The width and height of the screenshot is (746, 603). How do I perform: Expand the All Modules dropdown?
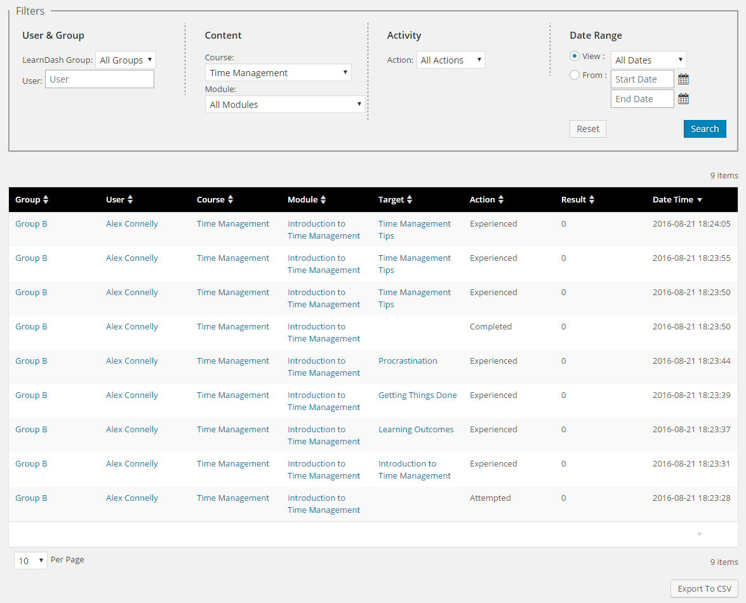[x=285, y=105]
